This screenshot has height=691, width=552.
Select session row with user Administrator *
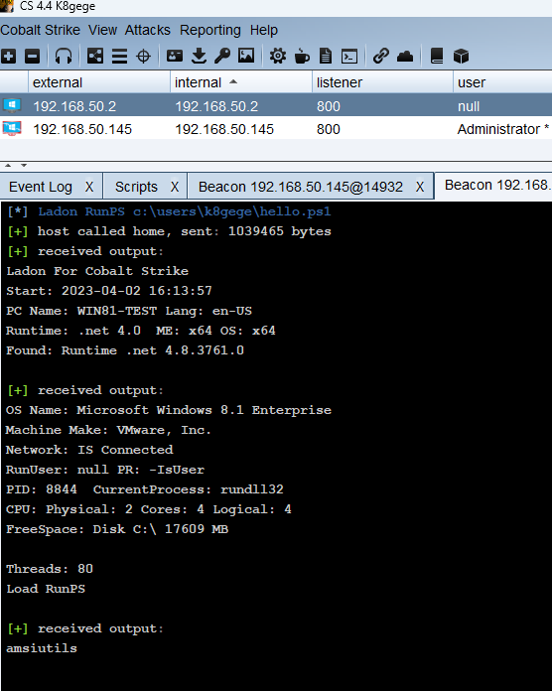click(x=276, y=129)
